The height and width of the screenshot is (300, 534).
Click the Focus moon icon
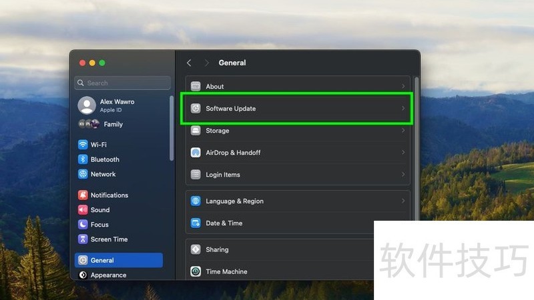83,225
